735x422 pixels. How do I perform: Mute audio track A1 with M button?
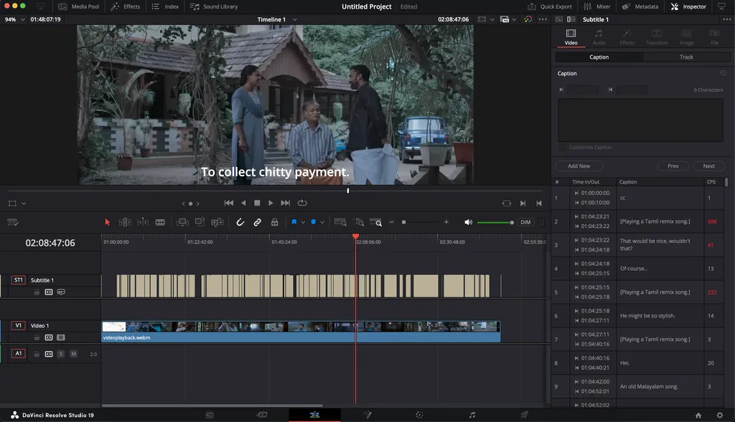click(x=73, y=354)
